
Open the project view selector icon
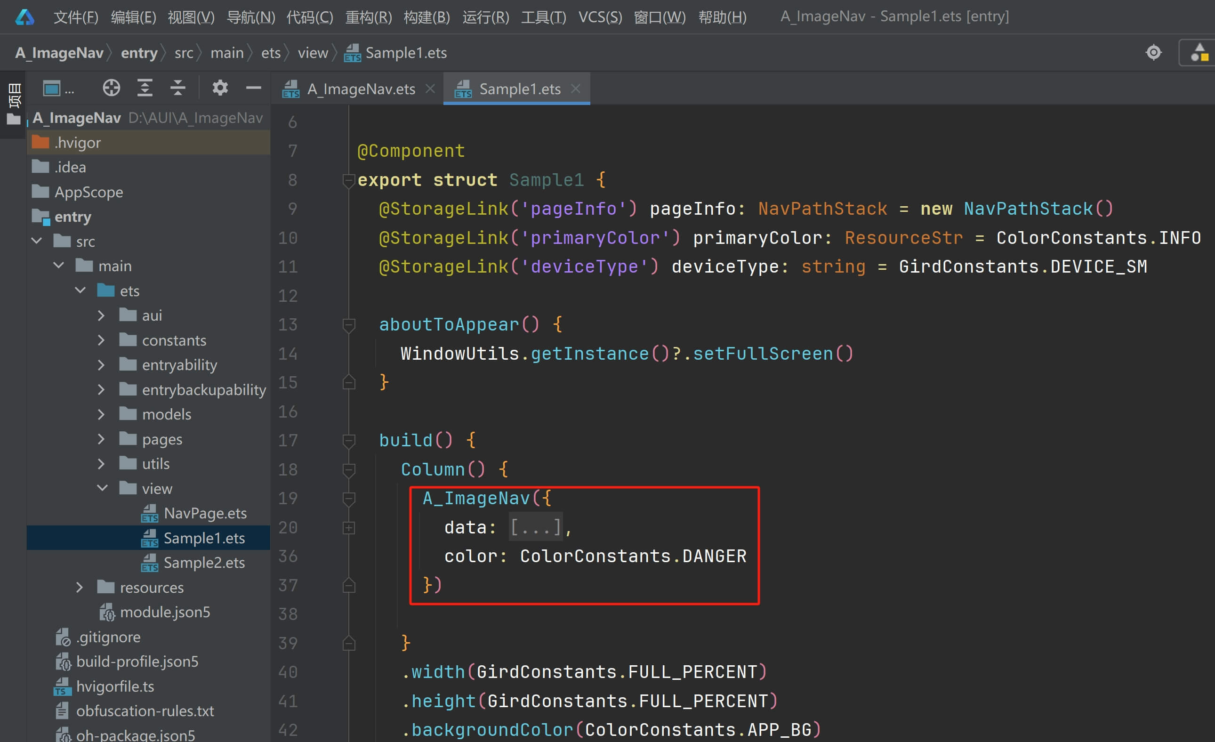(x=52, y=89)
